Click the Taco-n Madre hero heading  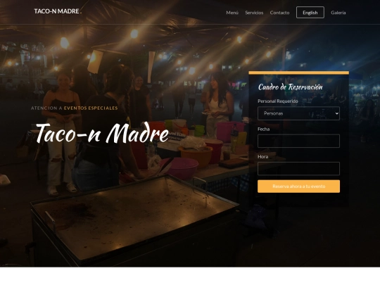[102, 133]
